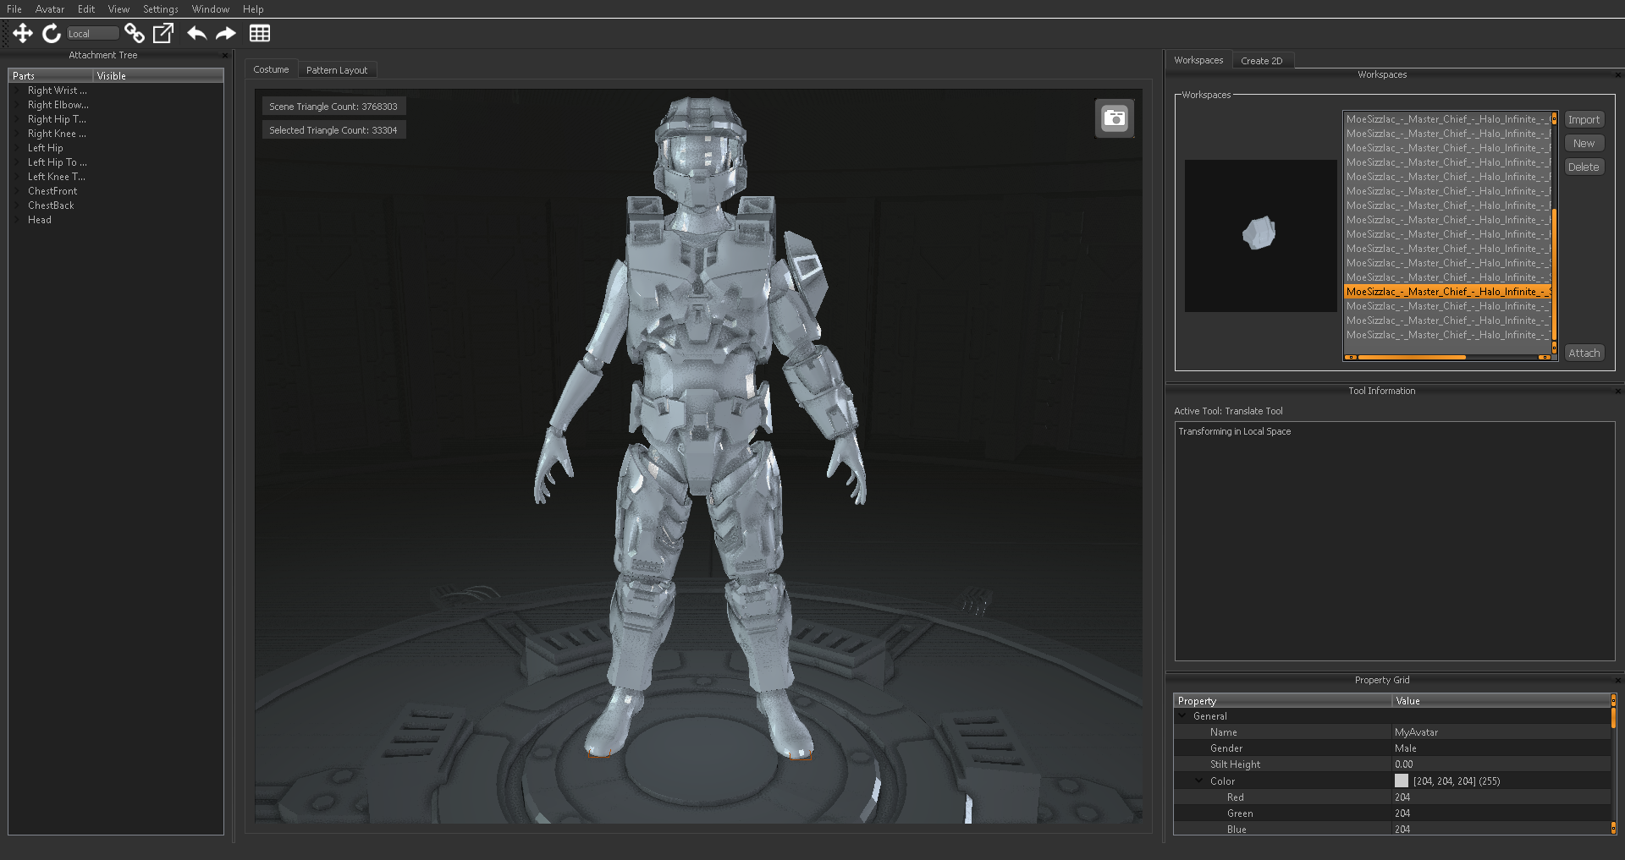Select the ChestBack tree item

[x=51, y=205]
